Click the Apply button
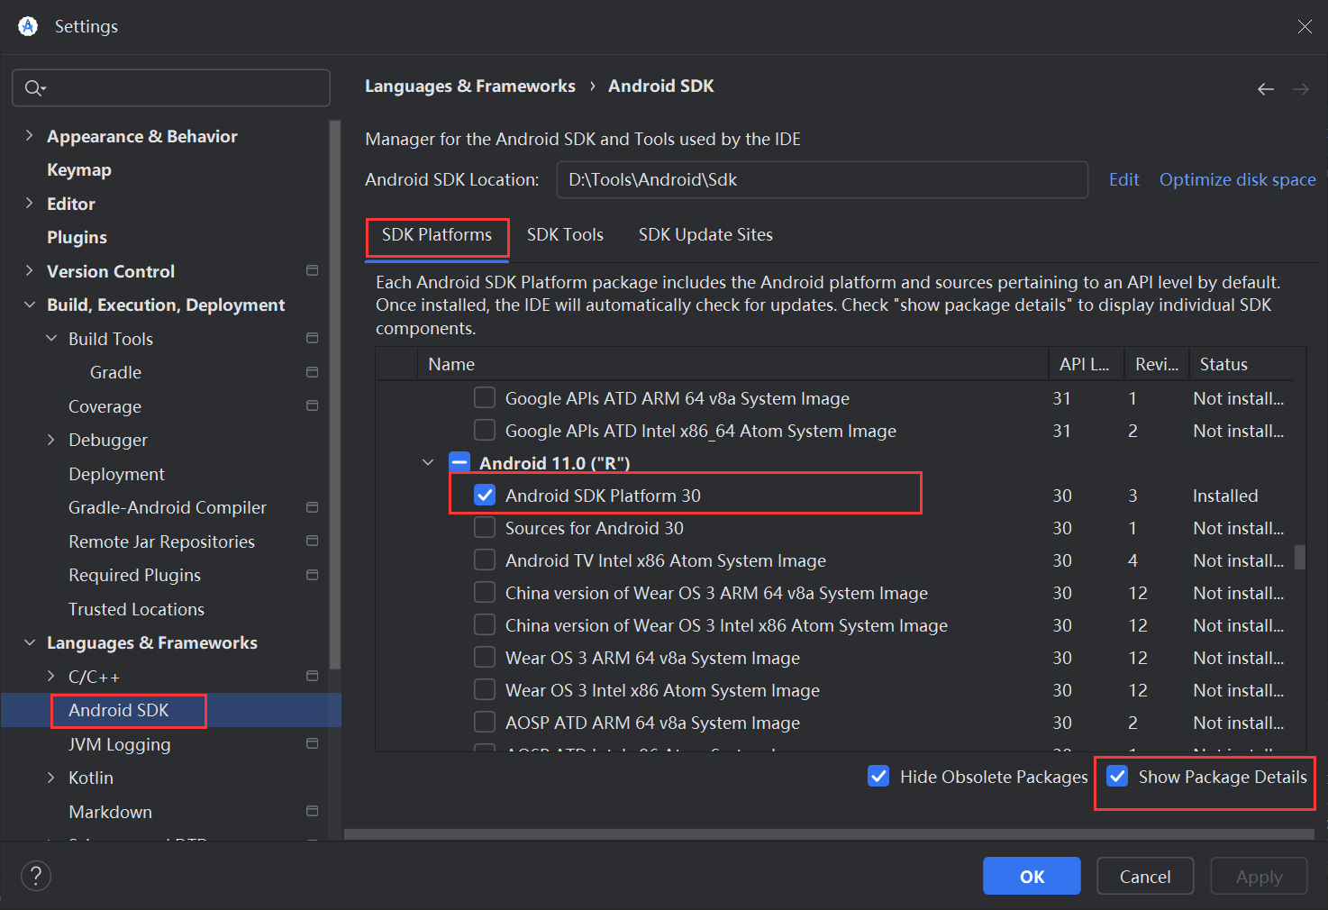 tap(1259, 876)
